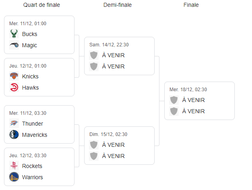Image resolution: width=252 pixels, height=190 pixels.
Task: Open the Thunder logo icon
Action: tap(14, 124)
